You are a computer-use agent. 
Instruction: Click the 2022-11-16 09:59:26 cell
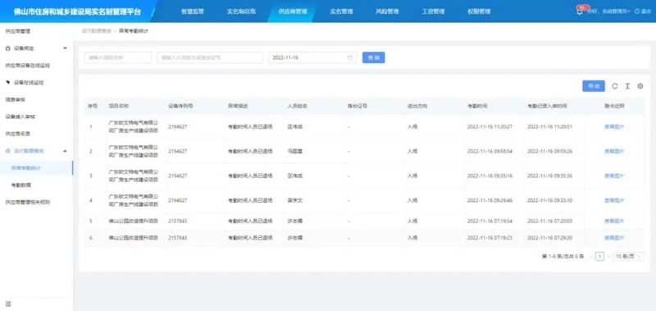549,151
